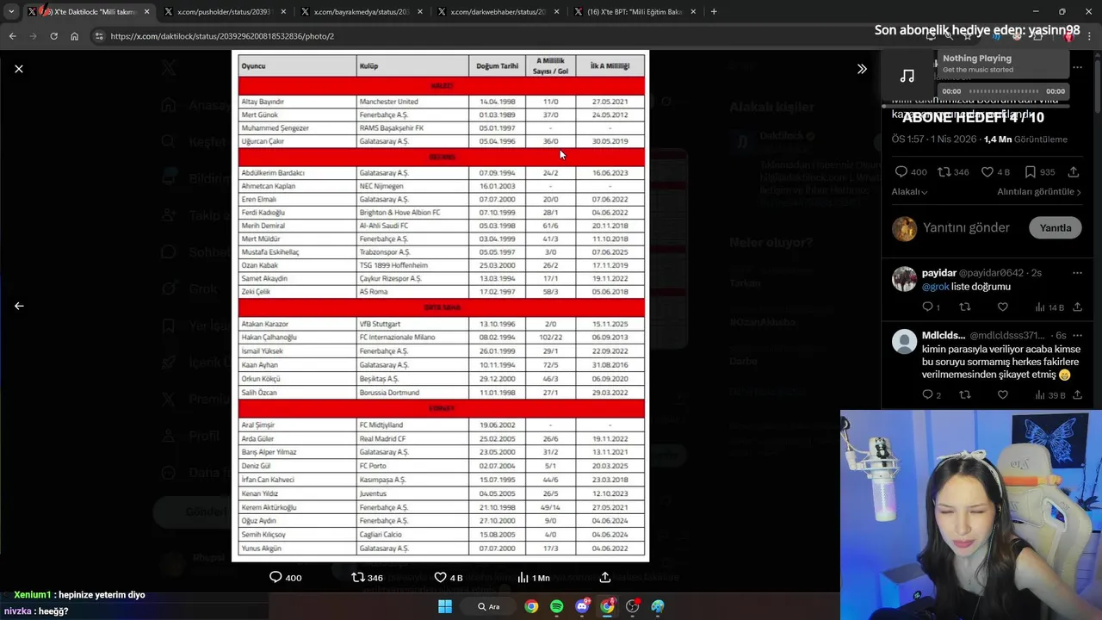This screenshot has height=620, width=1102.
Task: View analytics 39 B on Mdlclds reply
Action: tap(1049, 394)
